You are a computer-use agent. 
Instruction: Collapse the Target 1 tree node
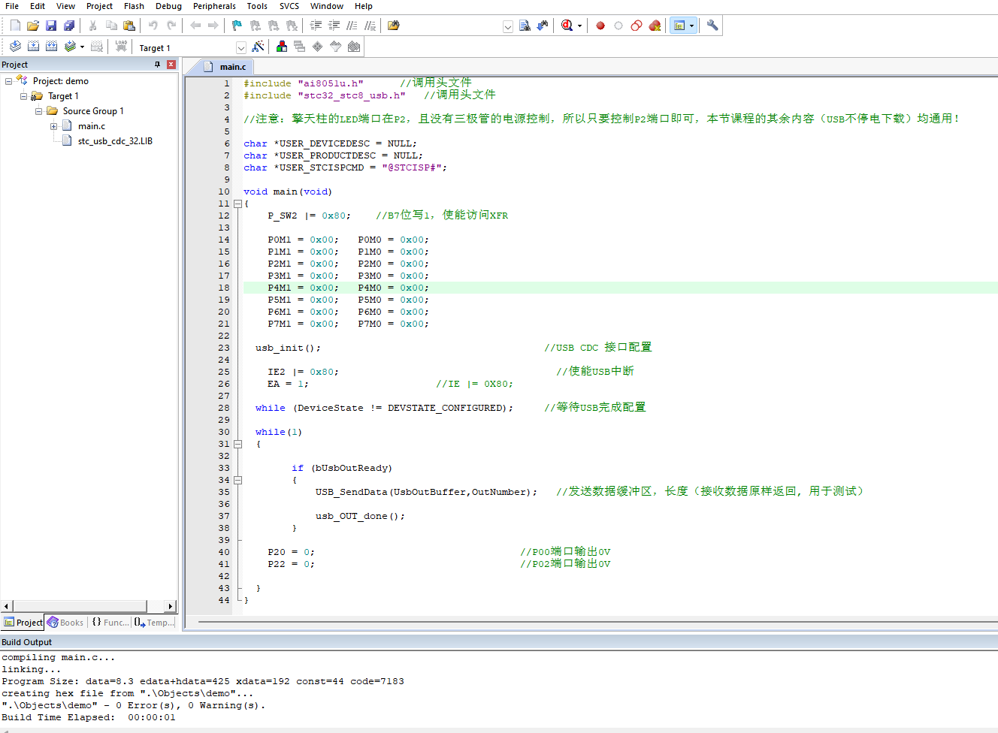(24, 96)
